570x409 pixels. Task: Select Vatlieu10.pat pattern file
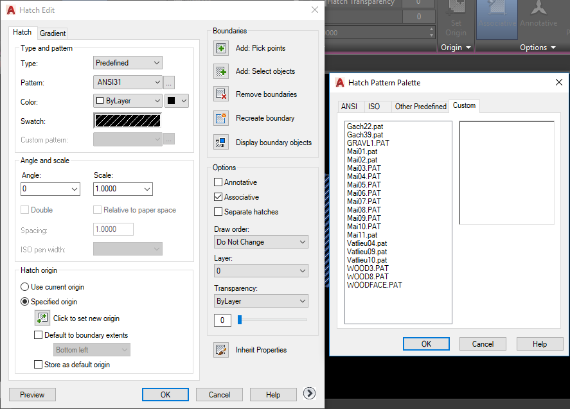[367, 260]
